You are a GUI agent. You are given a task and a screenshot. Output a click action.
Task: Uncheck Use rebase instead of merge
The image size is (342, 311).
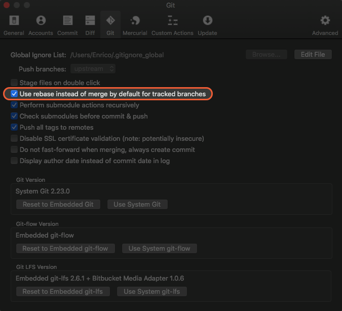tap(14, 94)
